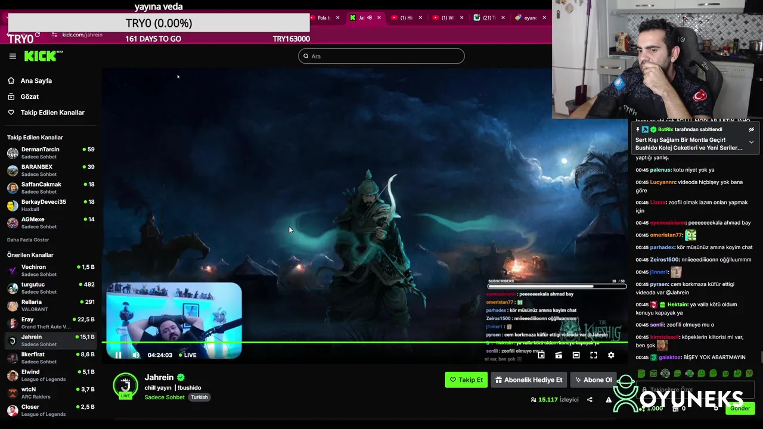Hide the pinned chat message

[x=751, y=129]
